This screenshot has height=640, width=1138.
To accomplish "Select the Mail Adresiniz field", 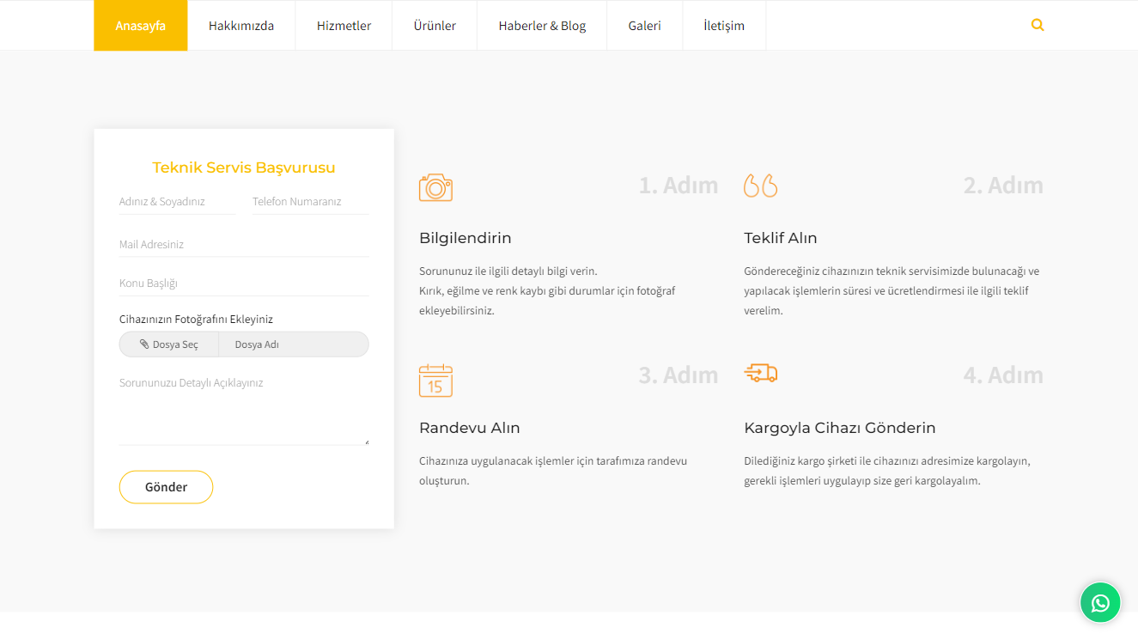I will point(244,245).
